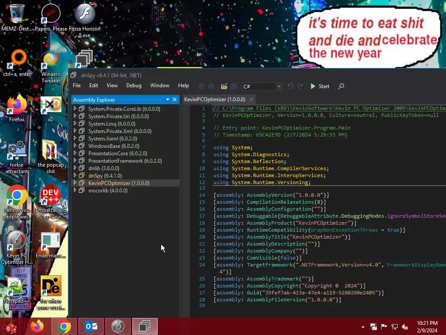
Task: Open Outlook from the taskbar
Action: pyautogui.click(x=91, y=326)
